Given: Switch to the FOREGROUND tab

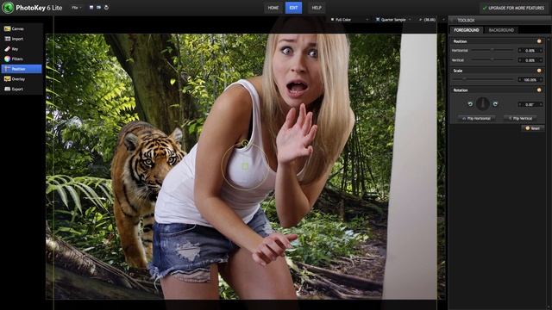Looking at the screenshot, I should (x=467, y=30).
